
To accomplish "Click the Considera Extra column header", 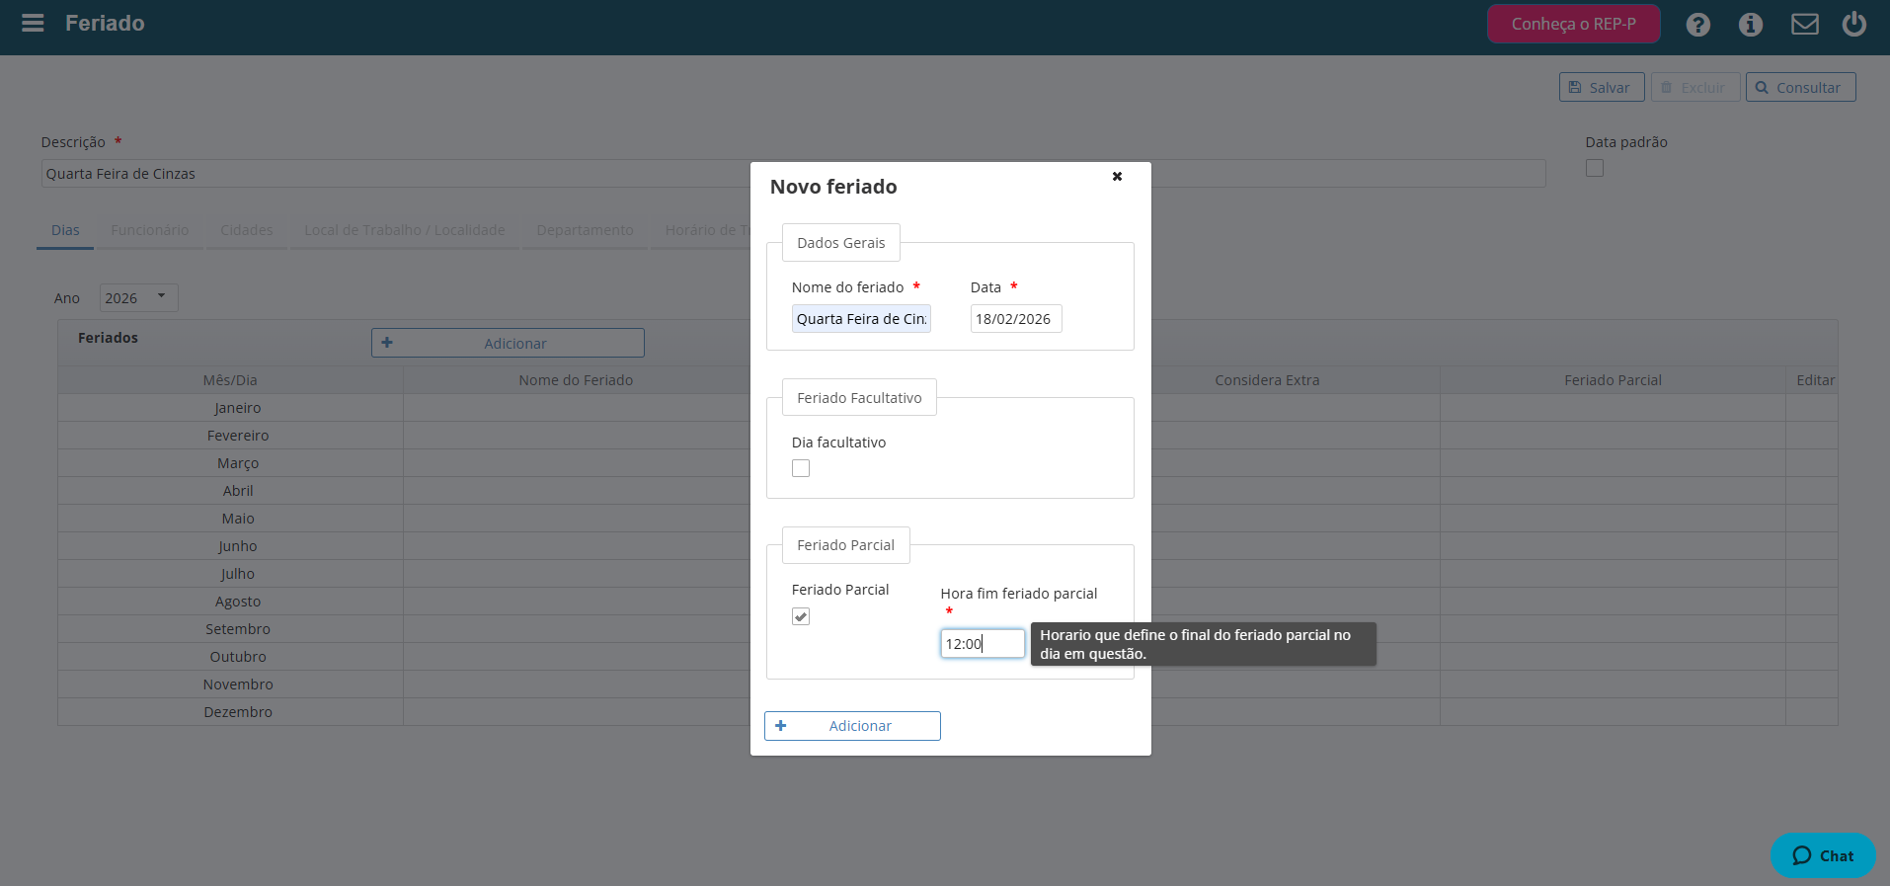I will coord(1267,380).
